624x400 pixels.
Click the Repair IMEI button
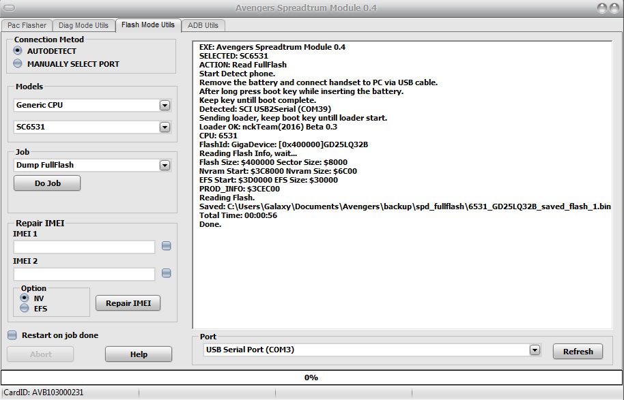[128, 303]
